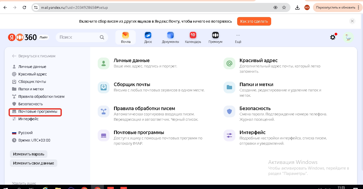363x189 pixels.
Task: Click the settings gear icon
Action: click(x=333, y=37)
